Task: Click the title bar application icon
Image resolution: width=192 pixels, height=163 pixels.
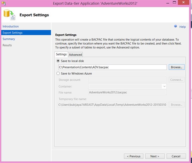Action: tap(3, 3)
